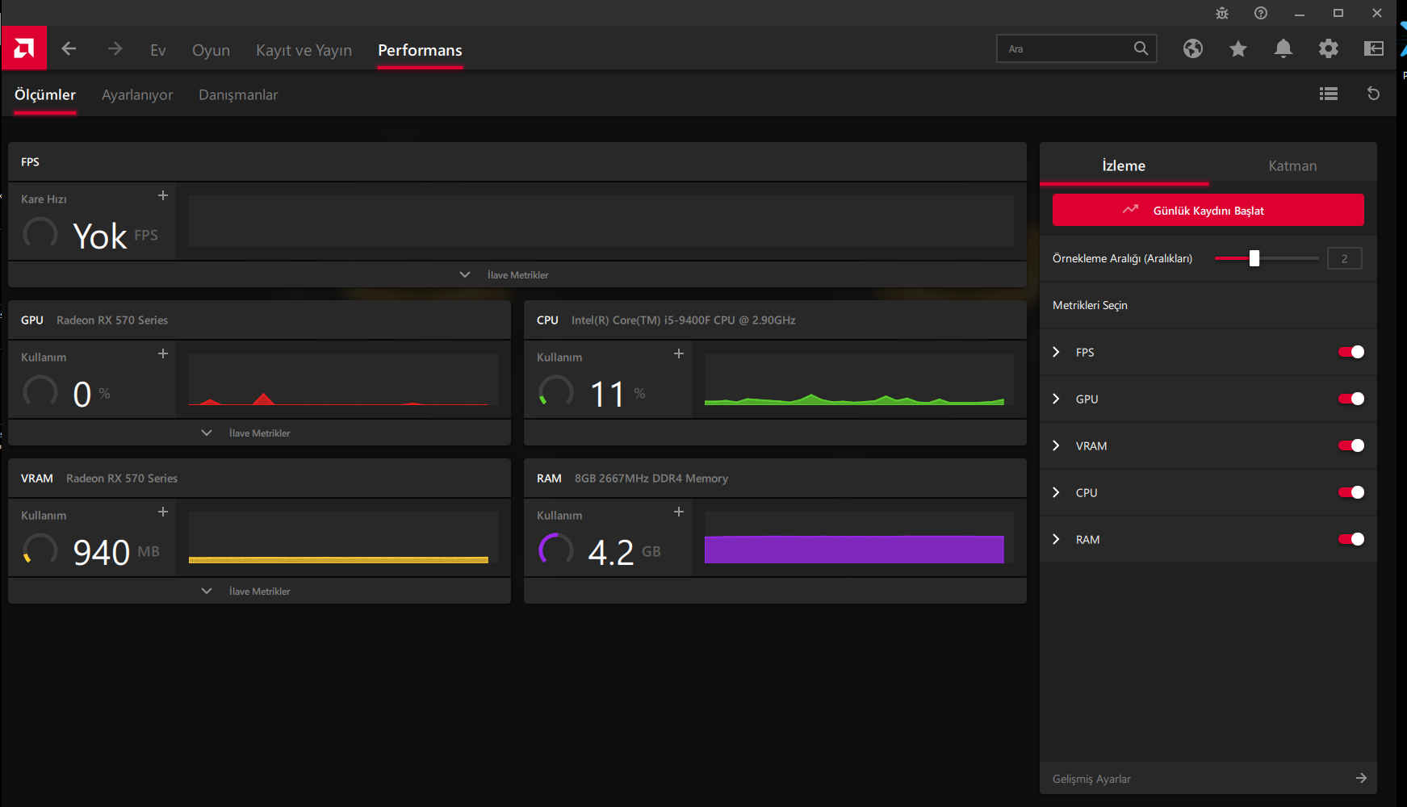Expand the CPU metric list in sidebar
This screenshot has width=1407, height=807.
[1056, 492]
